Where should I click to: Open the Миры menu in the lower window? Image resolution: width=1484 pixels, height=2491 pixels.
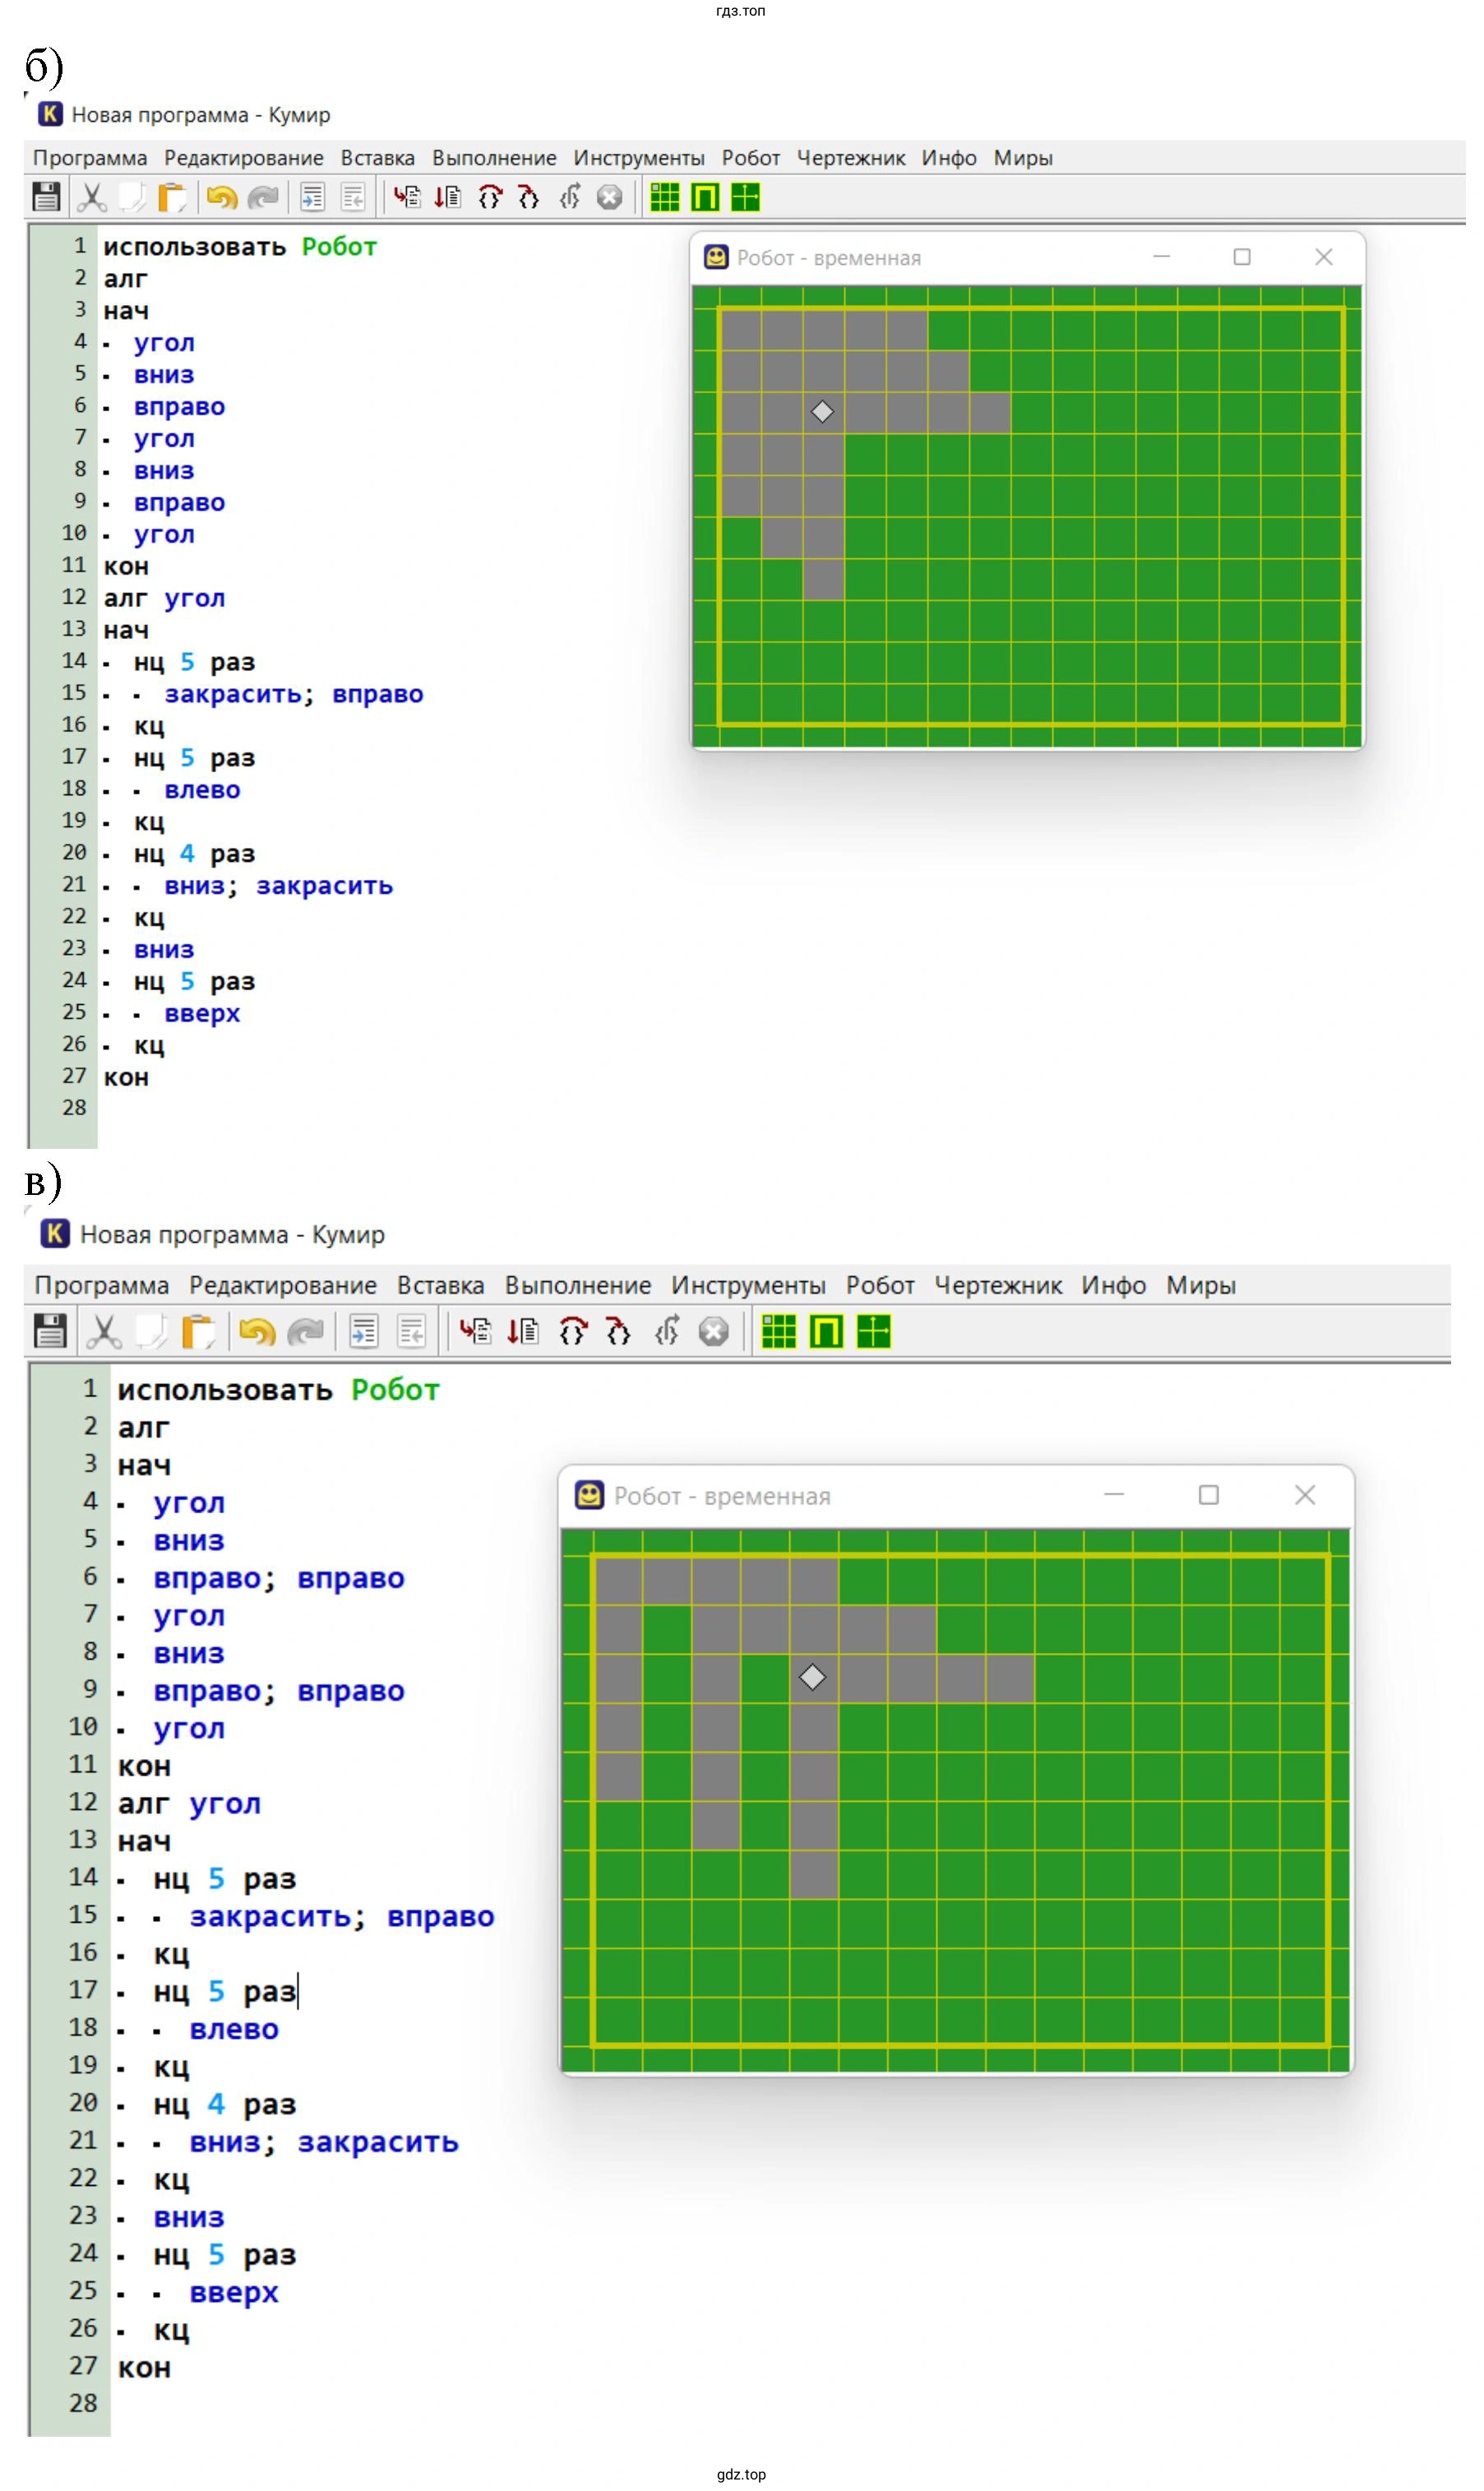click(1200, 1285)
